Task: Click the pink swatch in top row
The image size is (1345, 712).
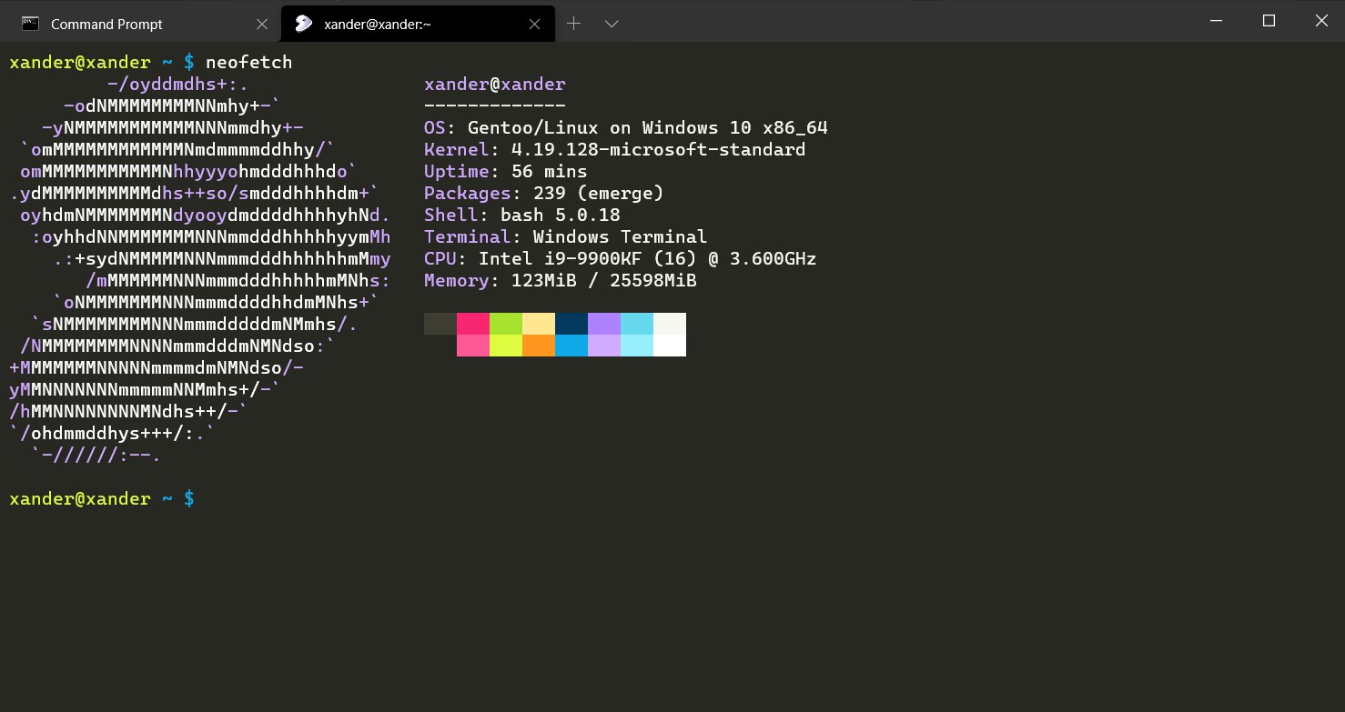Action: pyautogui.click(x=473, y=324)
